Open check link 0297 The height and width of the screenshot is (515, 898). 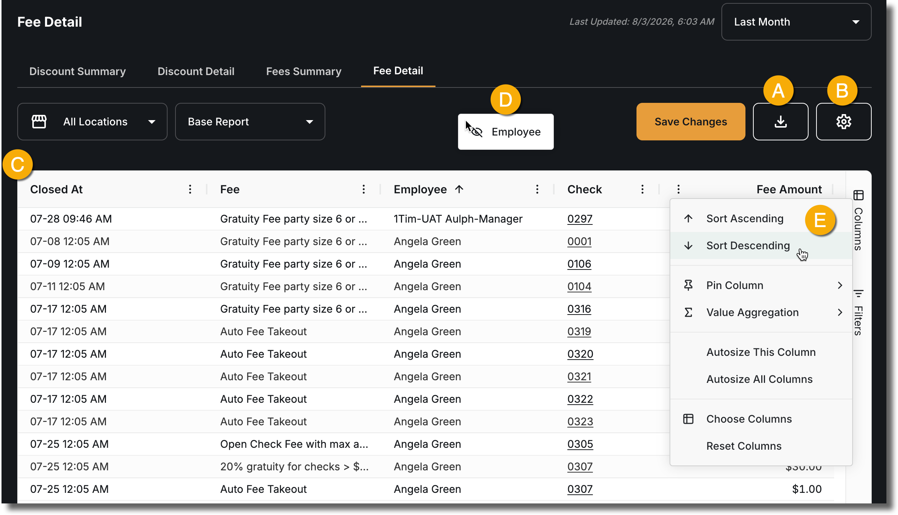(580, 219)
